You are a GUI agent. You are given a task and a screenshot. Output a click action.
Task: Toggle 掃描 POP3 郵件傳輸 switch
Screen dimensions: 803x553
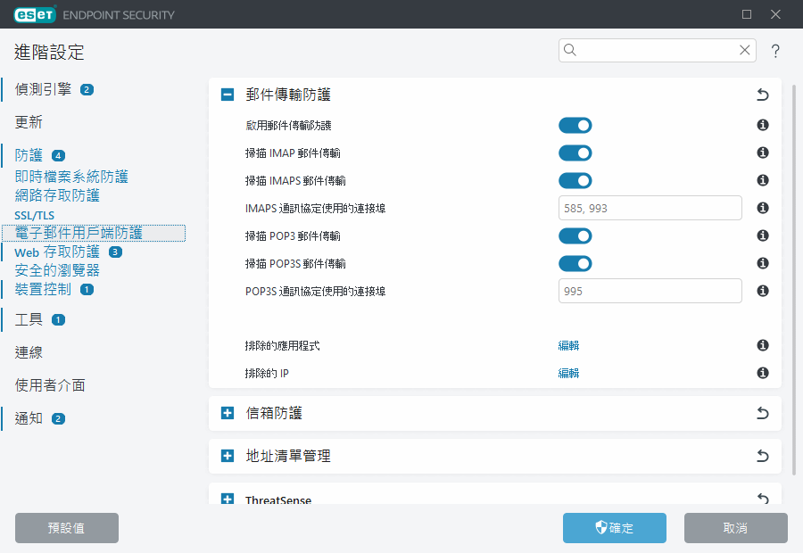coord(575,236)
